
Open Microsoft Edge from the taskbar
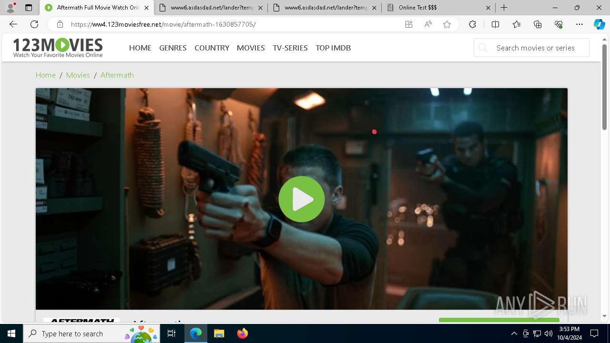[196, 333]
